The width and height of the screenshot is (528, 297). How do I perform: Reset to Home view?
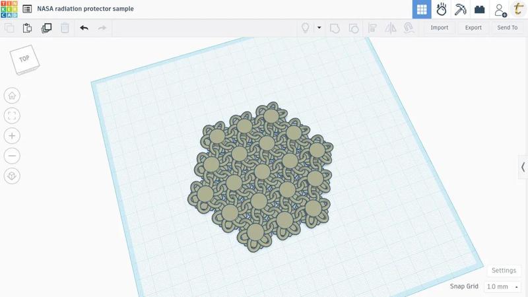coord(12,96)
